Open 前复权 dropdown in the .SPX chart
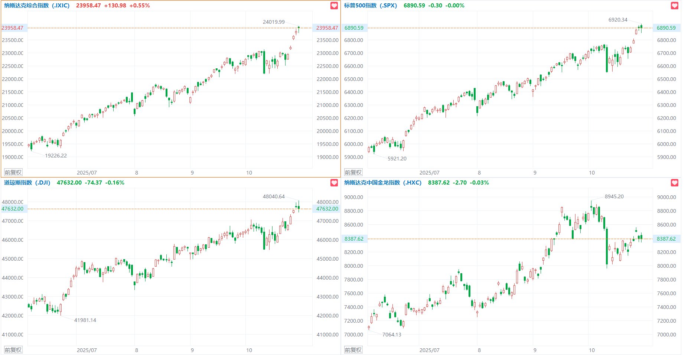Viewport: 685px width, 355px height. (353, 172)
